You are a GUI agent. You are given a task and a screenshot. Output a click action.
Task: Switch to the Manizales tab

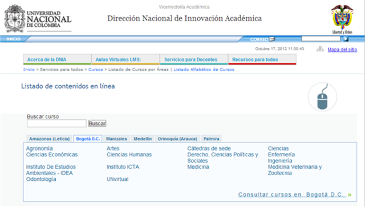pyautogui.click(x=116, y=139)
